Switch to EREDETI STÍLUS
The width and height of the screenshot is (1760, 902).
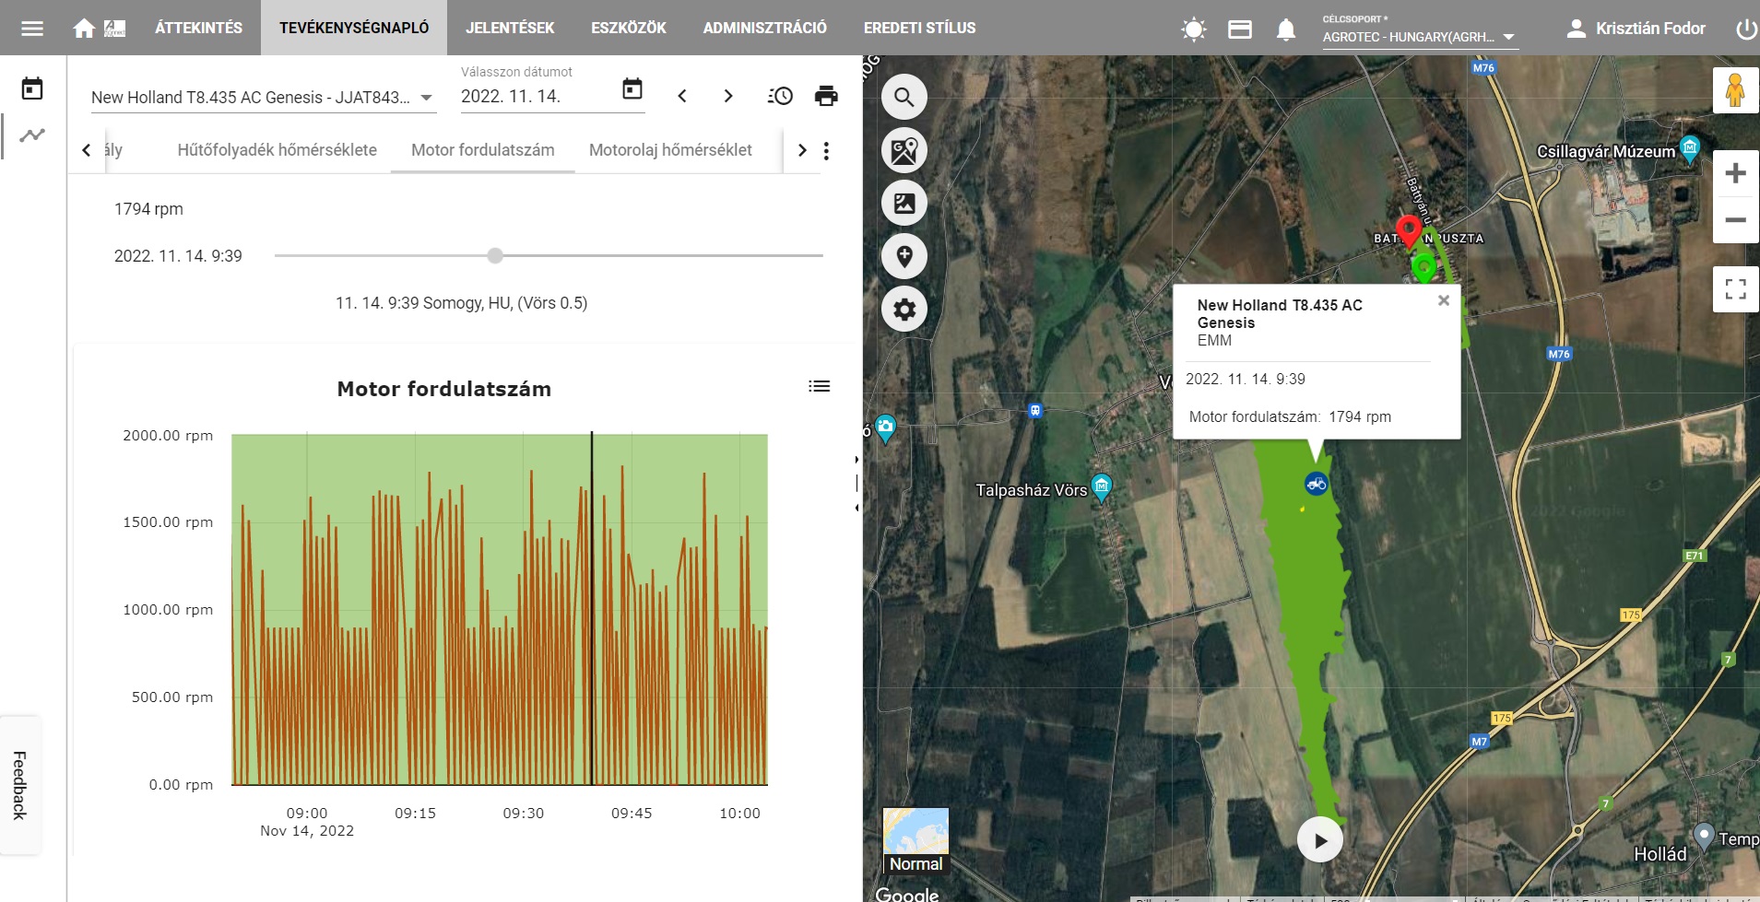(919, 28)
